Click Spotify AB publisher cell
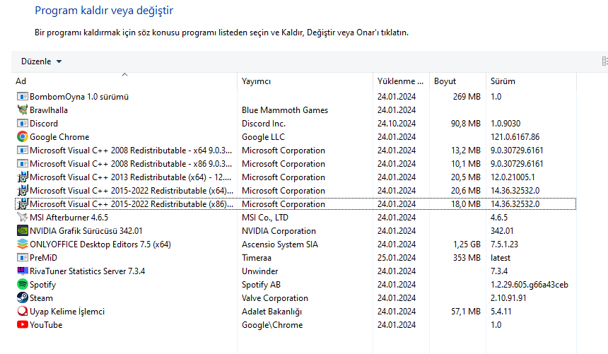Image resolution: width=608 pixels, height=354 pixels. (x=262, y=285)
